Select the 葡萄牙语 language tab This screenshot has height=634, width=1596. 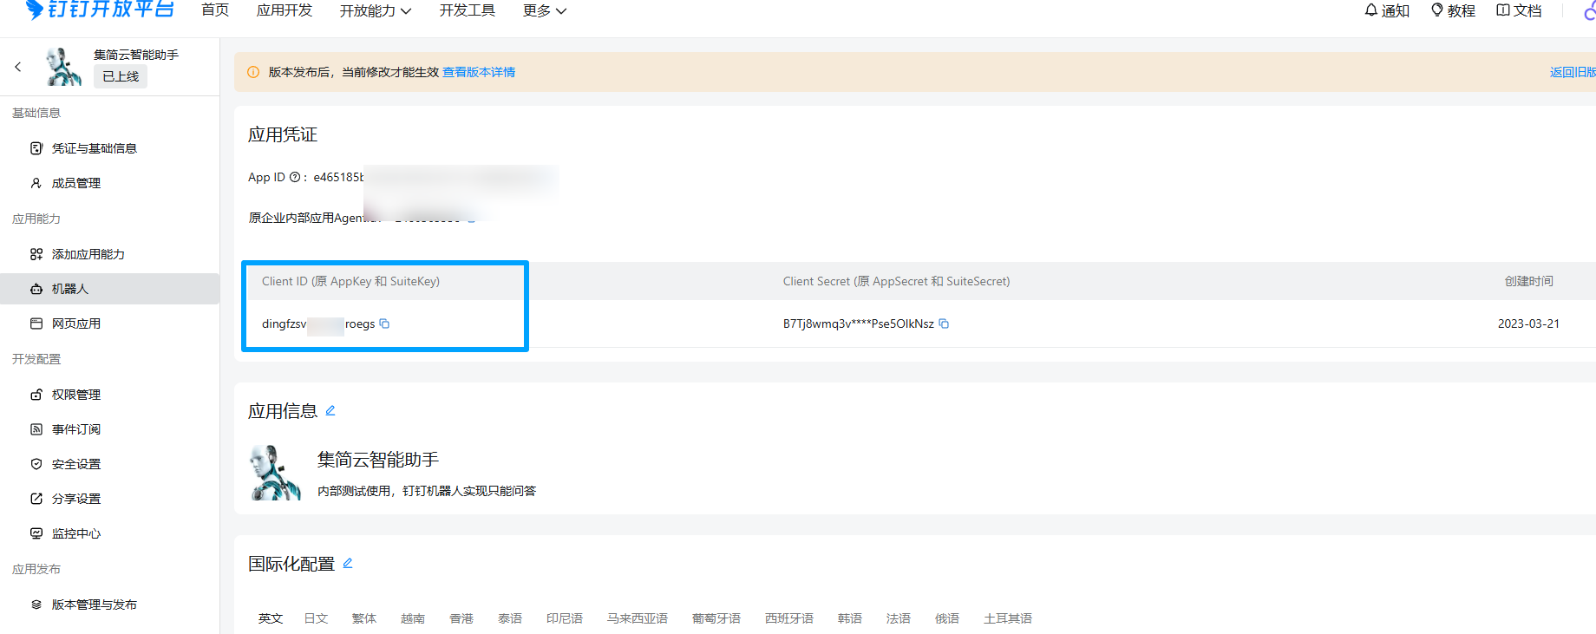click(x=716, y=618)
